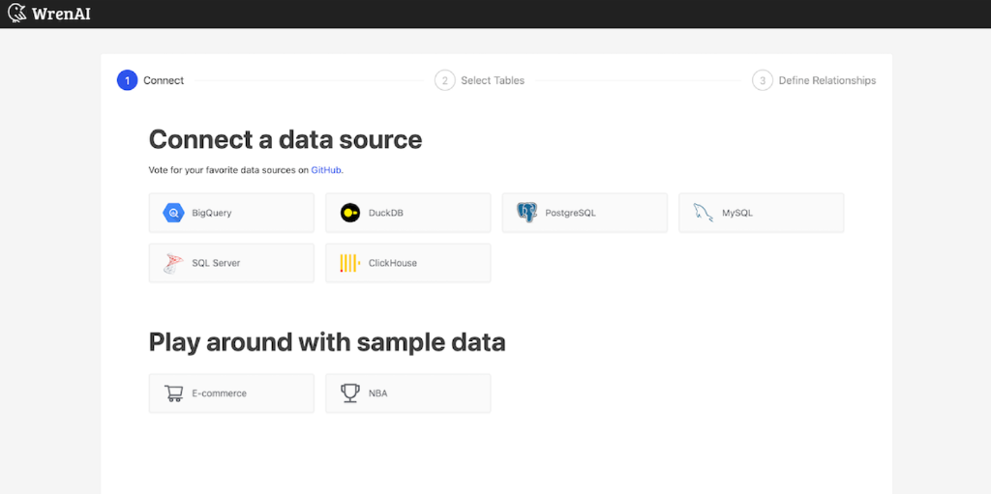The width and height of the screenshot is (991, 494).
Task: Pick the E-commerce shopping cart icon
Action: point(173,393)
